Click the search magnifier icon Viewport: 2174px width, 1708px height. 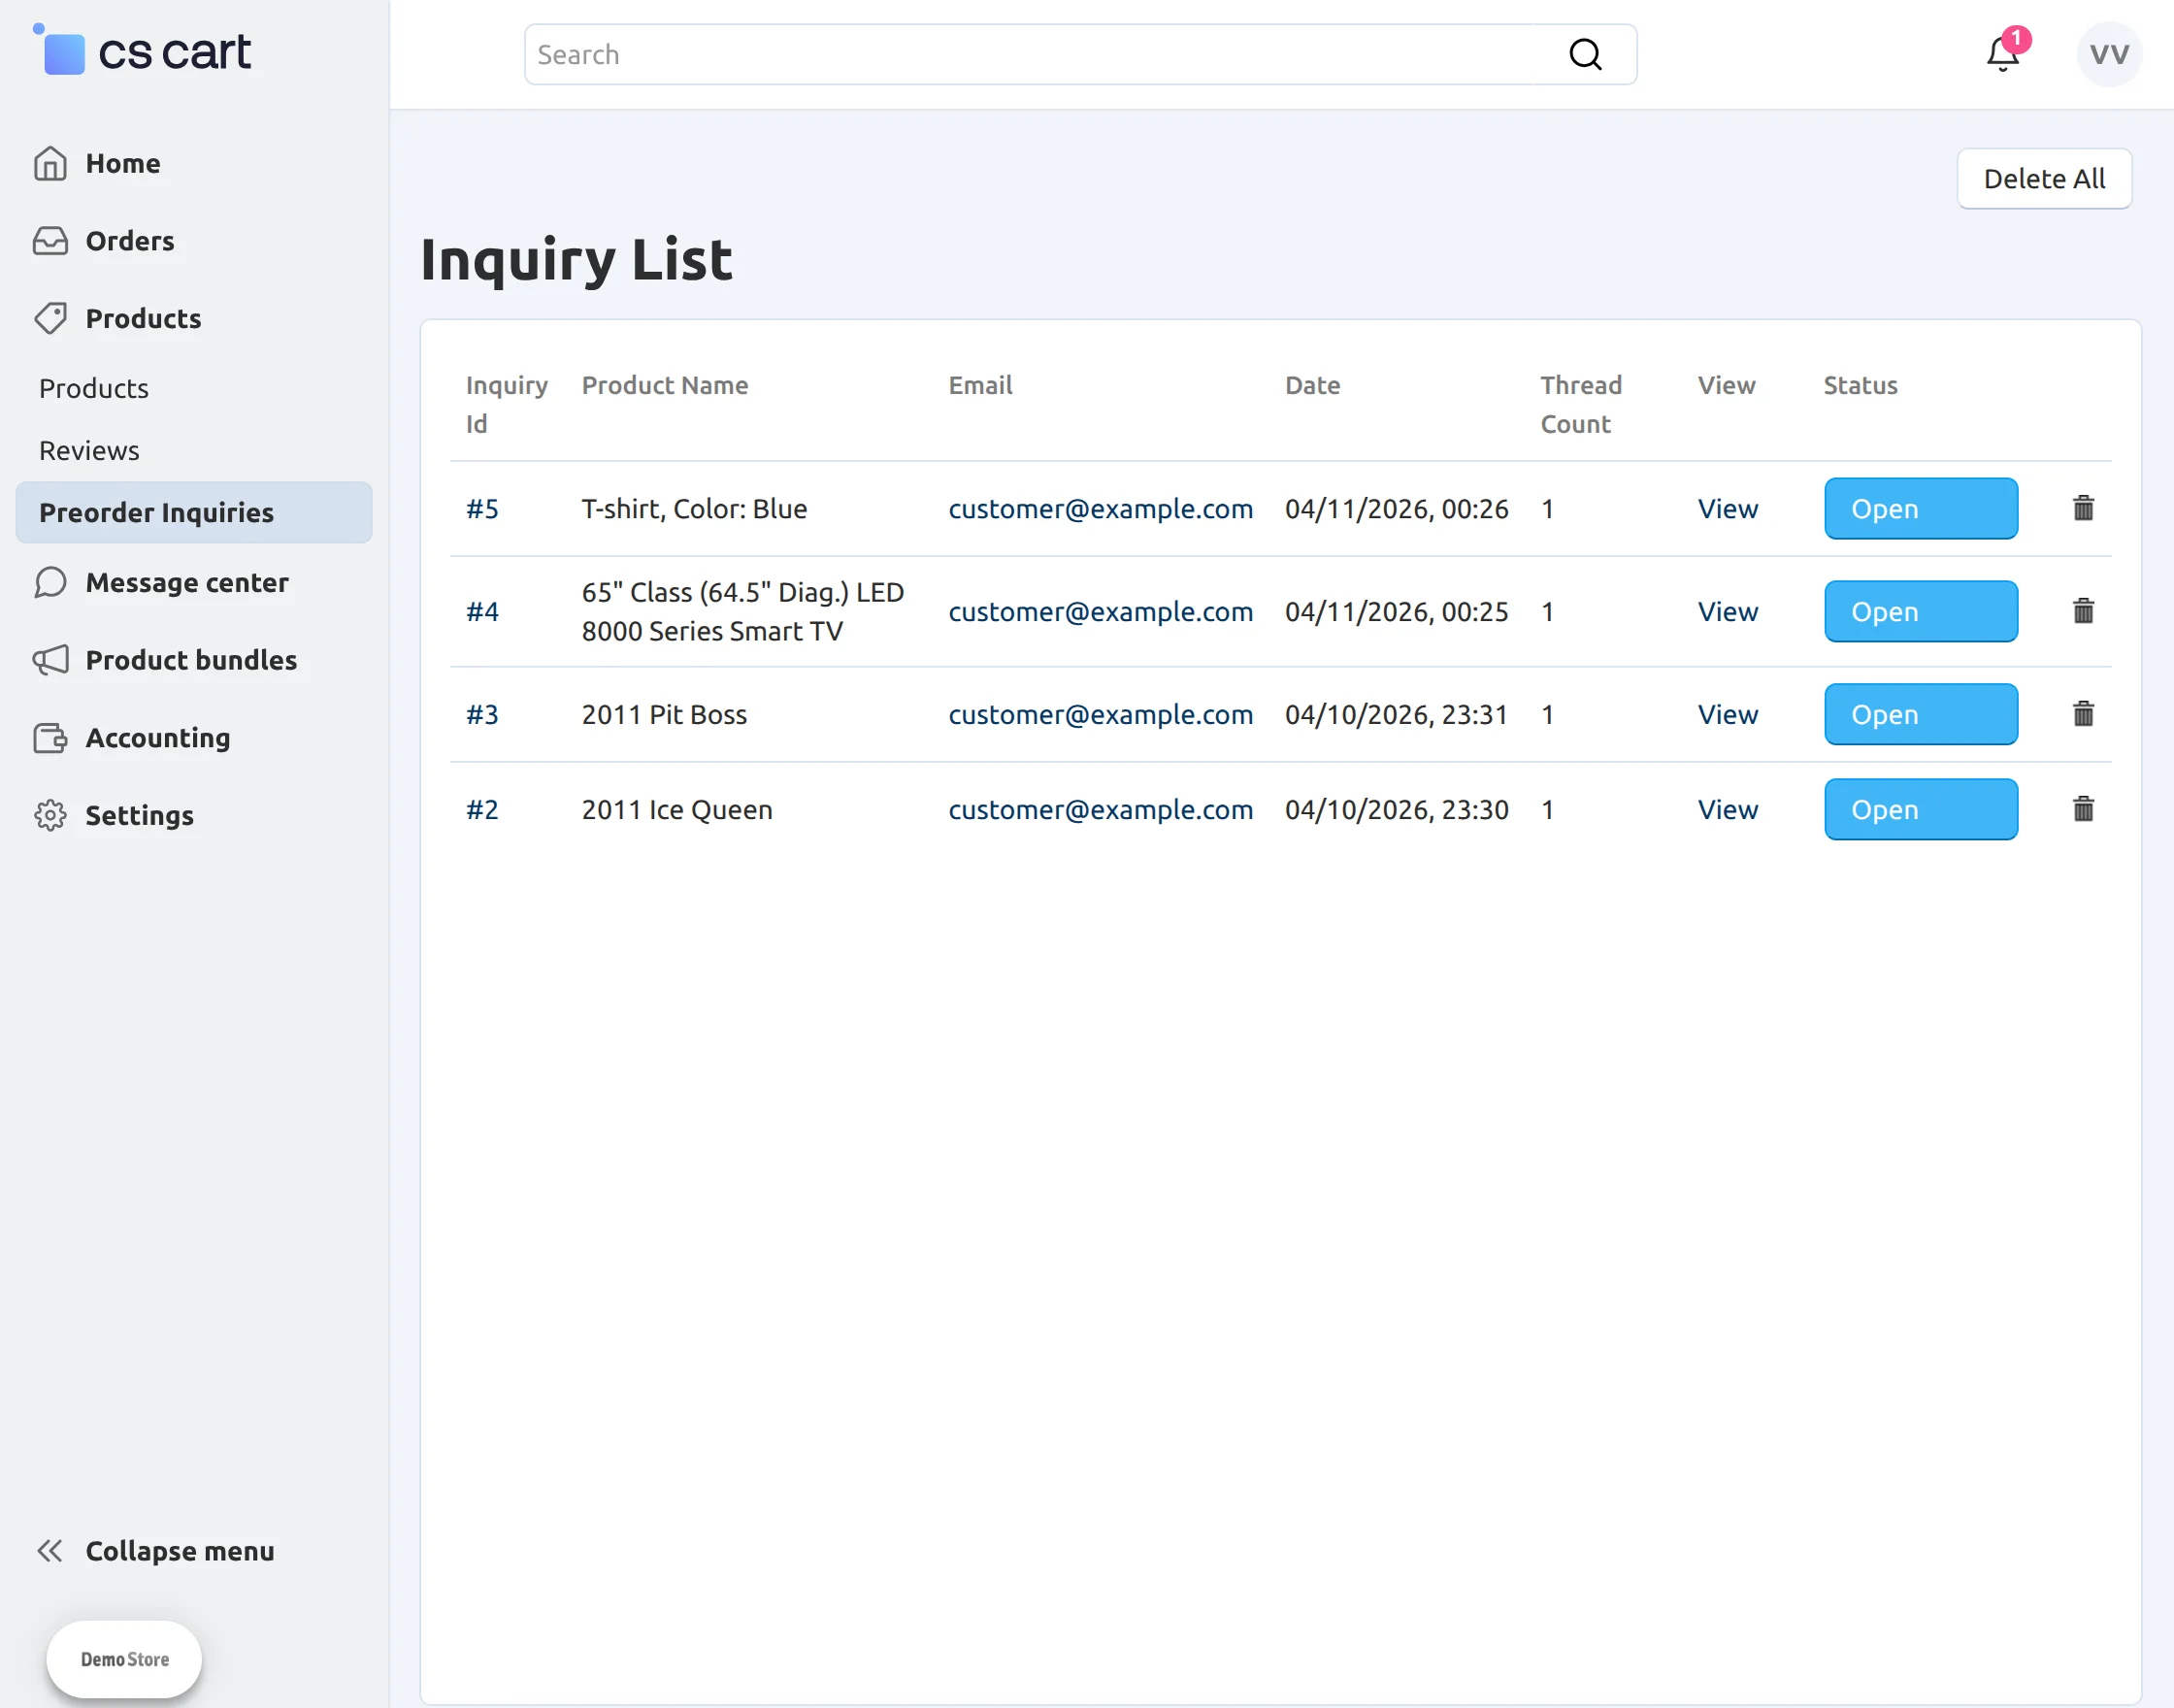(1585, 54)
